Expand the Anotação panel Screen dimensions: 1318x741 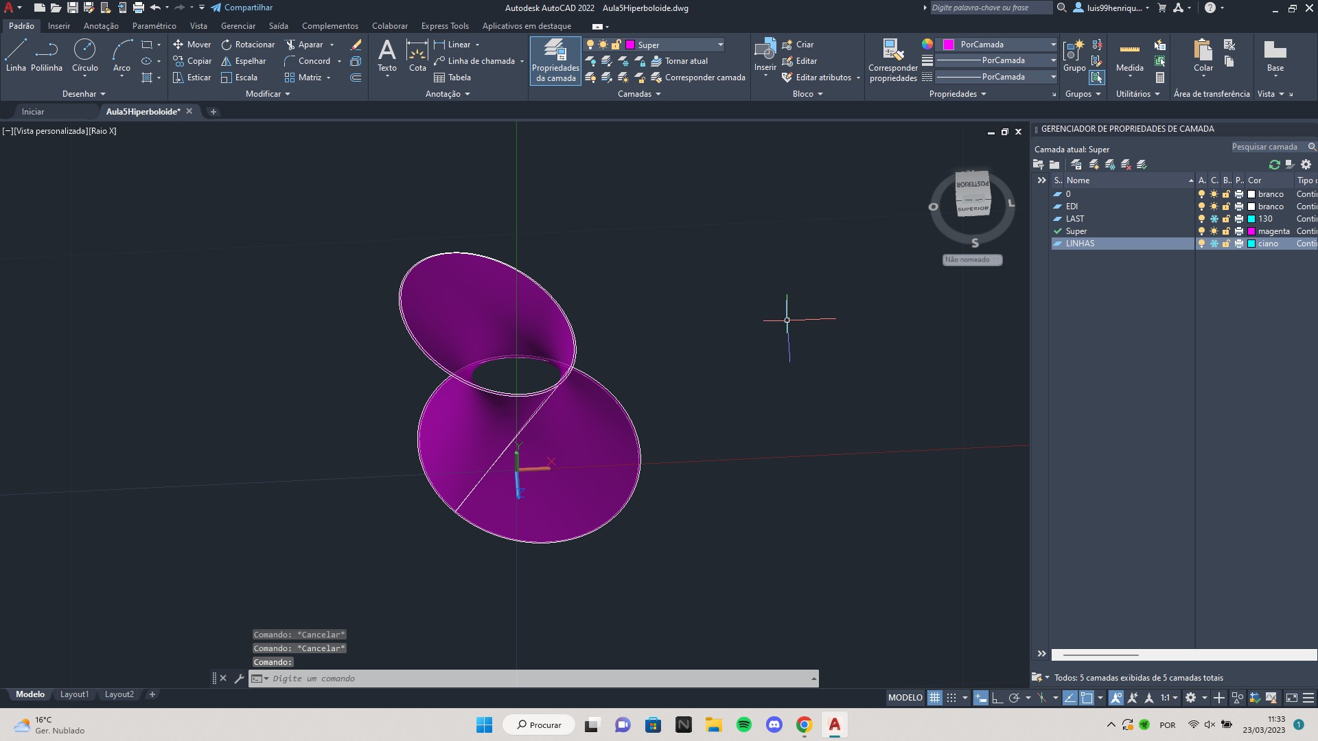point(448,94)
